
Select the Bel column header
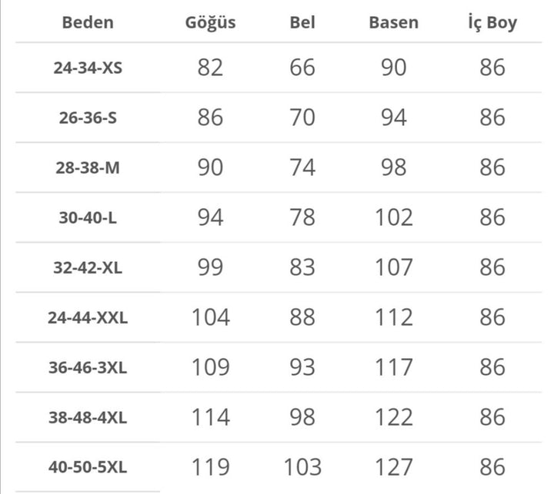302,22
